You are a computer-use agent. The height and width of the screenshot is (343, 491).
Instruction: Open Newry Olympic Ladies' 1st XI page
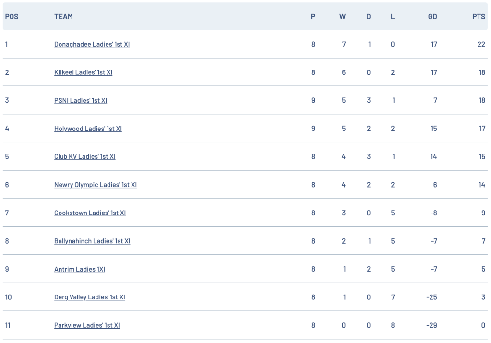(x=95, y=185)
